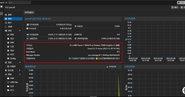Image resolution: width=185 pixels, height=97 pixels.
Task: Click the KSM共享 value 0 B
Action: click(x=118, y=34)
